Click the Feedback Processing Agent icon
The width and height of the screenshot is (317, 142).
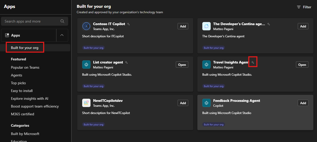pyautogui.click(x=206, y=103)
